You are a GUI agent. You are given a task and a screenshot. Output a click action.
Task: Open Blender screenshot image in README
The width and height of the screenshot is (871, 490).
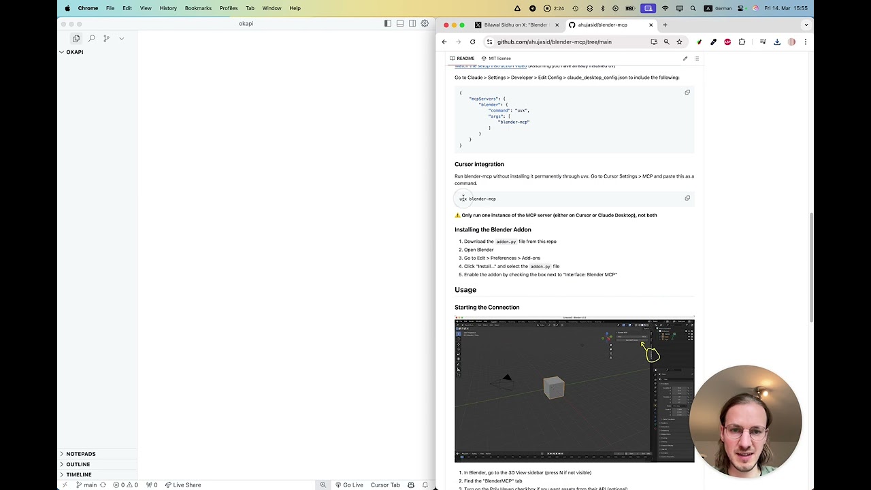[574, 389]
